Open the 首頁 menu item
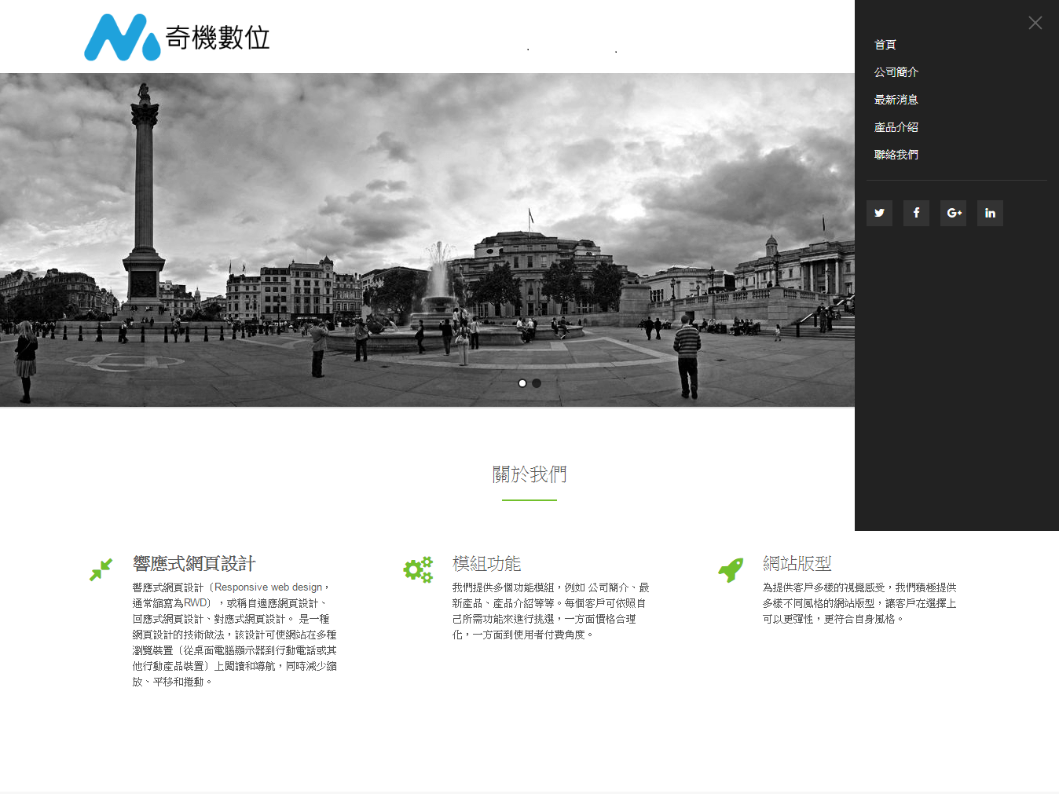 [885, 45]
